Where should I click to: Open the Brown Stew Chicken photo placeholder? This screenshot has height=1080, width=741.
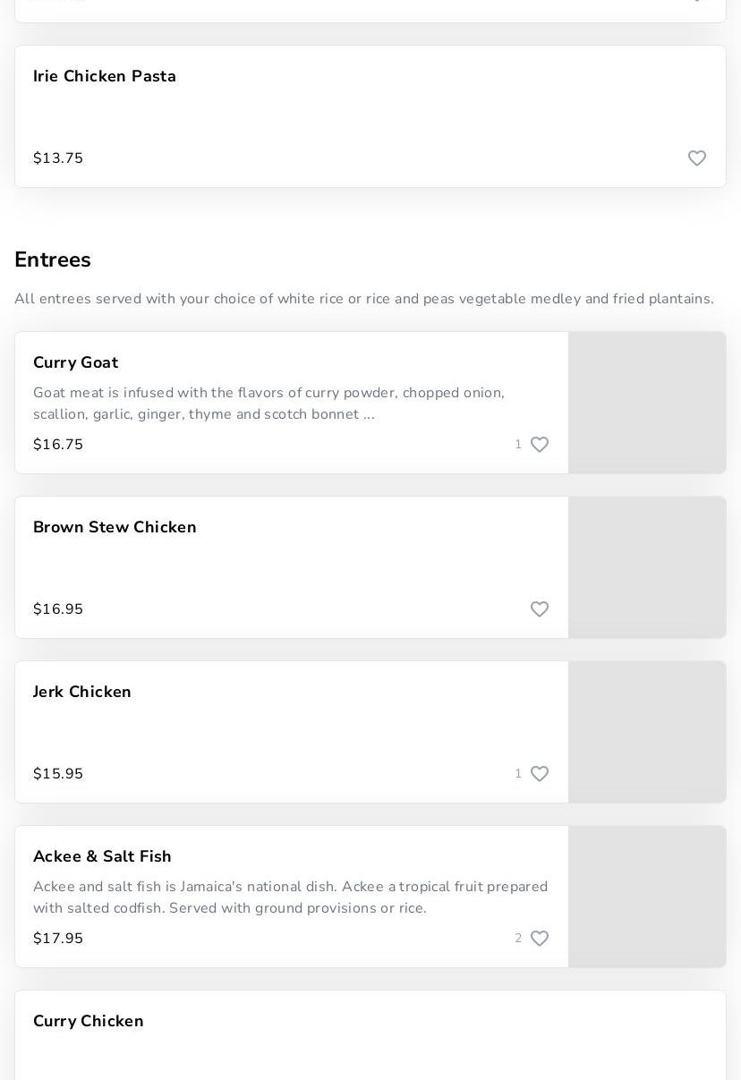(647, 567)
